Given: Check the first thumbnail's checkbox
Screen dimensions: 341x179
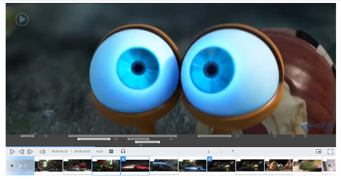Looking at the screenshot, I should 37,159.
